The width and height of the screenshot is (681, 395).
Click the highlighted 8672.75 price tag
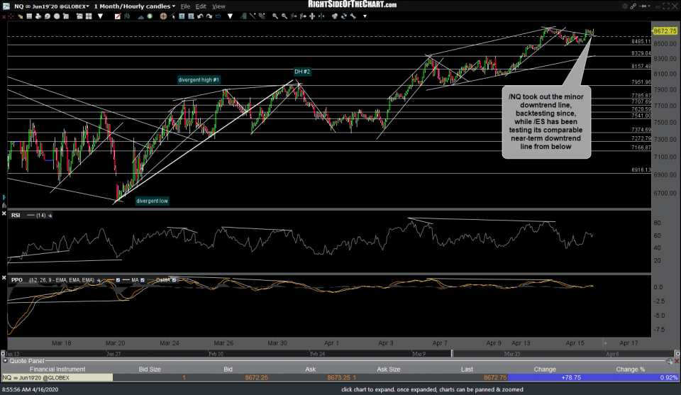(x=665, y=30)
